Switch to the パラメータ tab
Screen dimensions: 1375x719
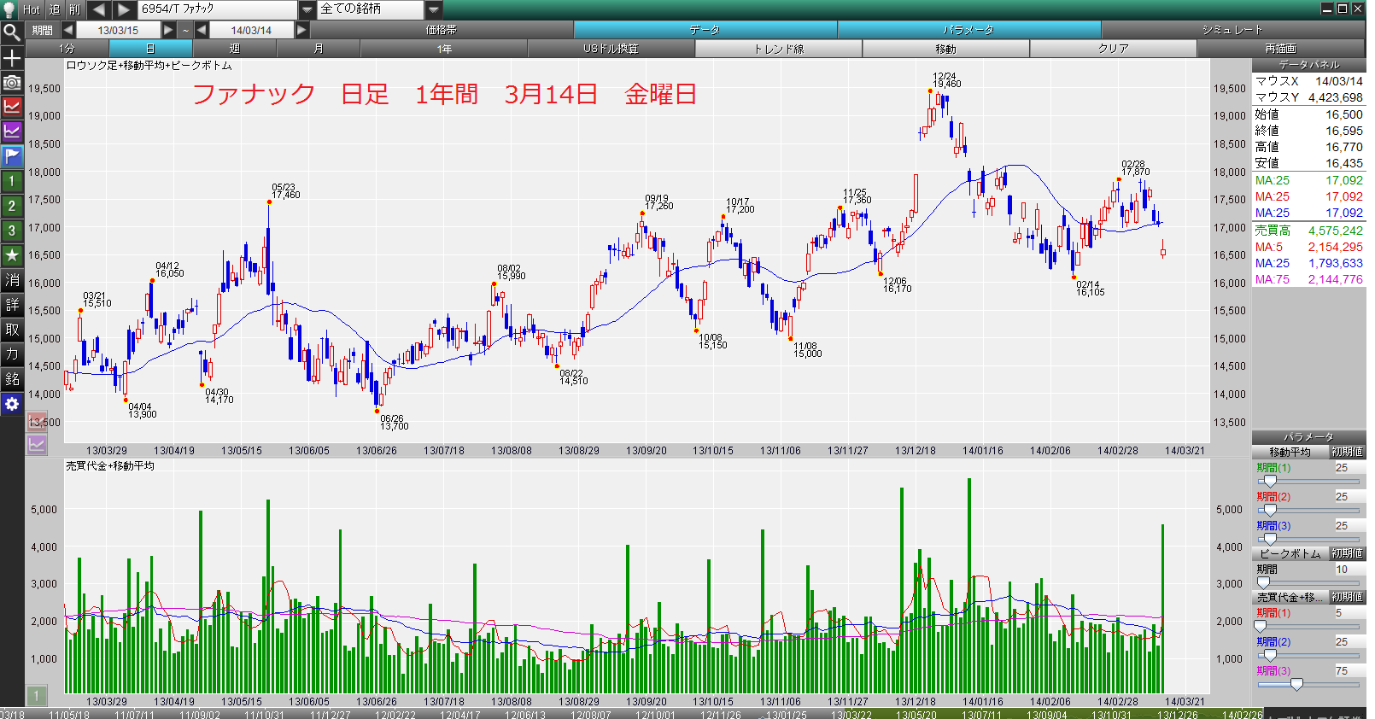pos(968,30)
